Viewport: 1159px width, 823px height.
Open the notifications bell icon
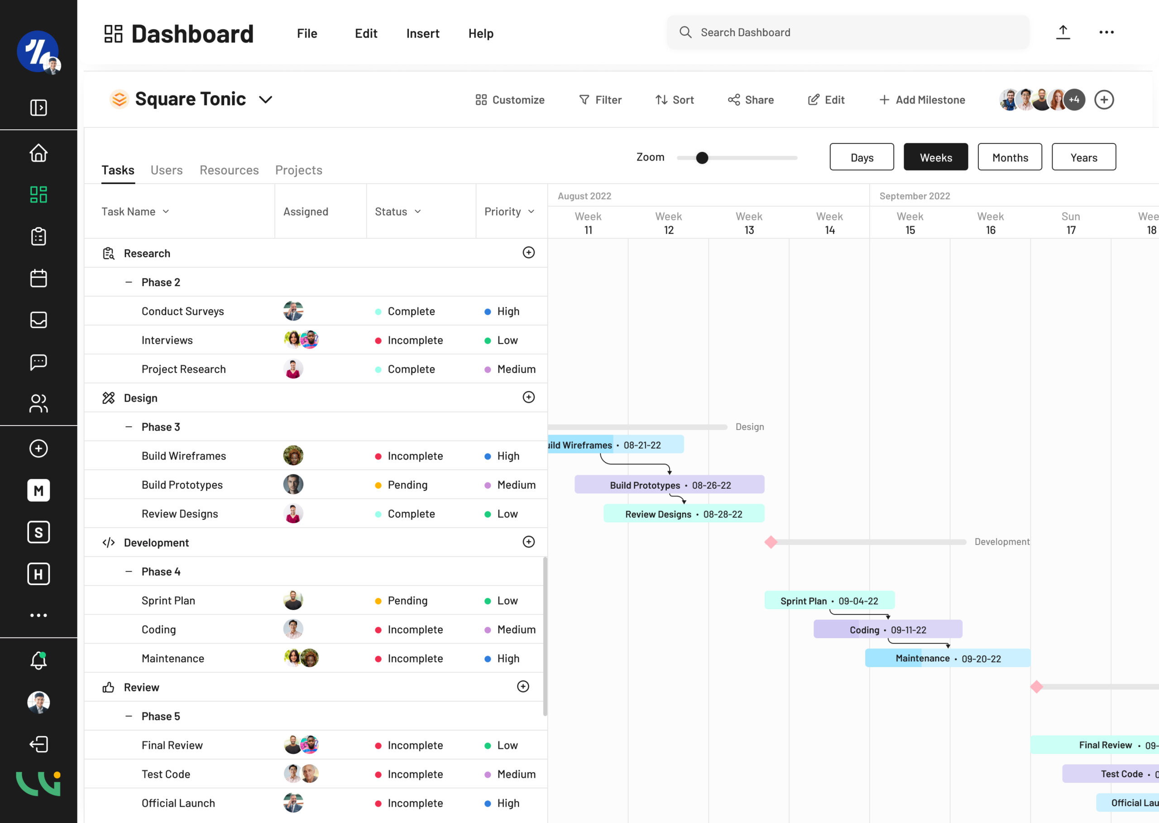coord(38,660)
